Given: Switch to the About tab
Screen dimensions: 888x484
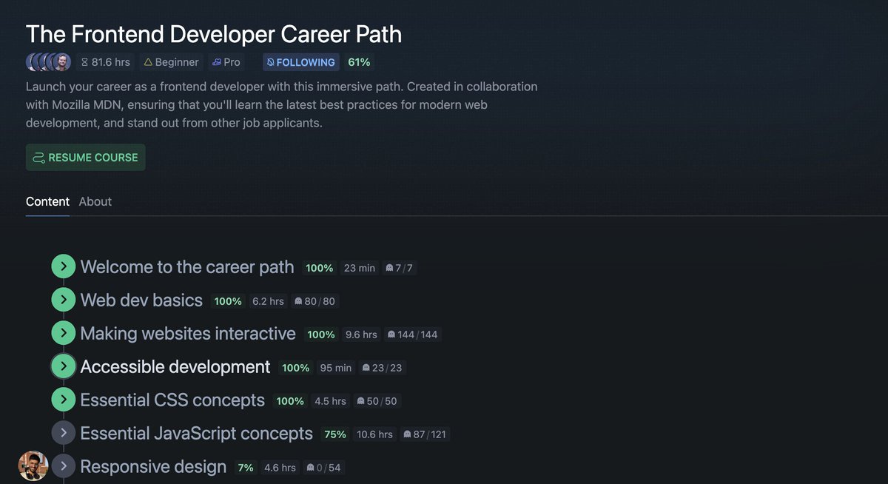Looking at the screenshot, I should [x=95, y=201].
